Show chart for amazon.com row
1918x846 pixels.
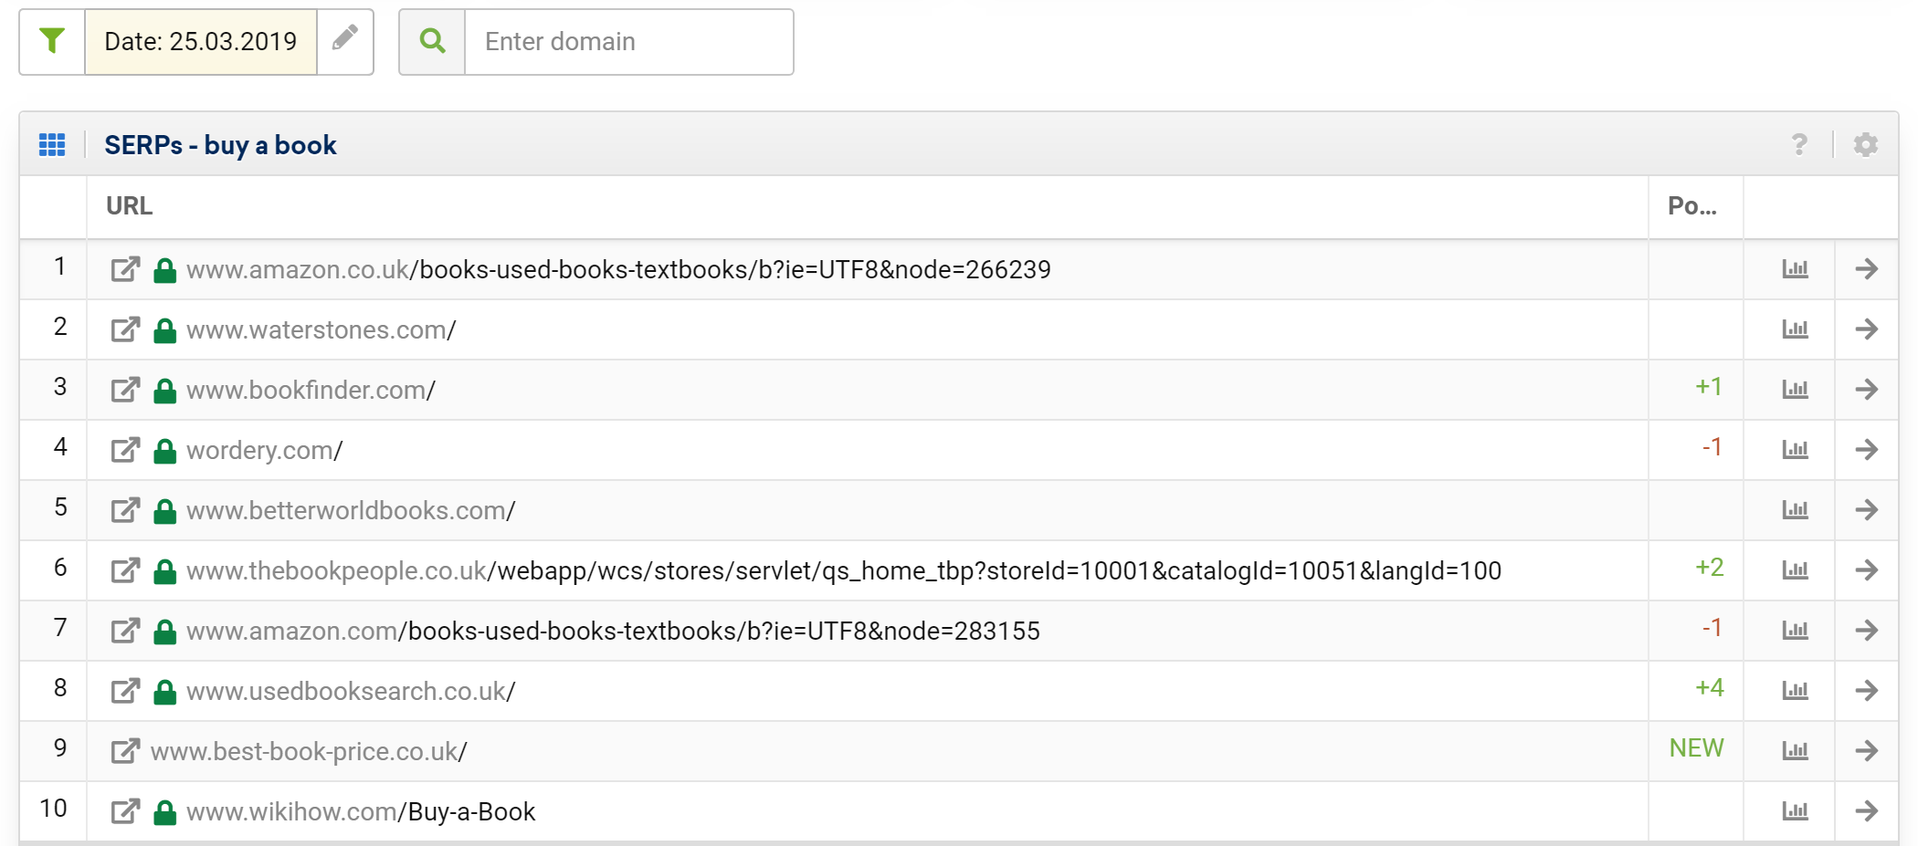point(1795,631)
